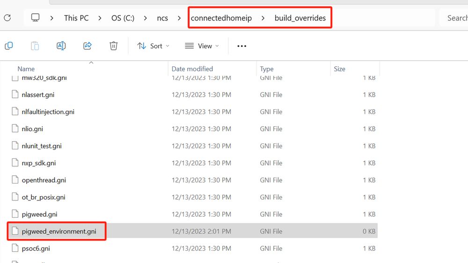Go to connectedhomeip folder in breadcrumb

pos(221,18)
